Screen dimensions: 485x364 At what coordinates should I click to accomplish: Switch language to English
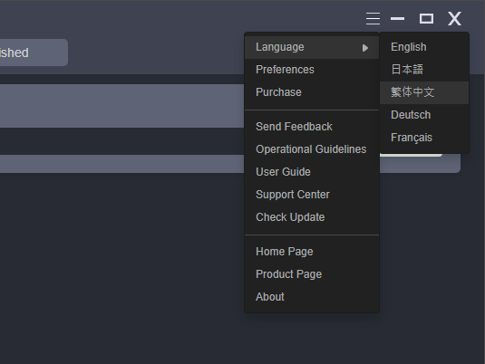424,47
